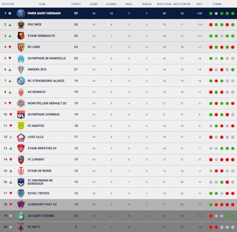The height and width of the screenshot is (232, 237).
Task: Click the Stade Rennais FC crest
Action: 21,36
